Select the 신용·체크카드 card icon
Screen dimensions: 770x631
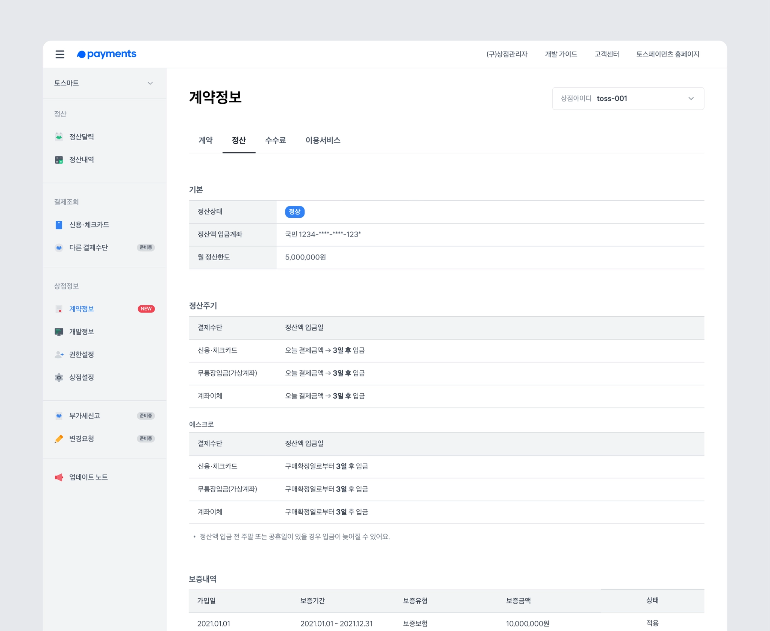click(59, 225)
